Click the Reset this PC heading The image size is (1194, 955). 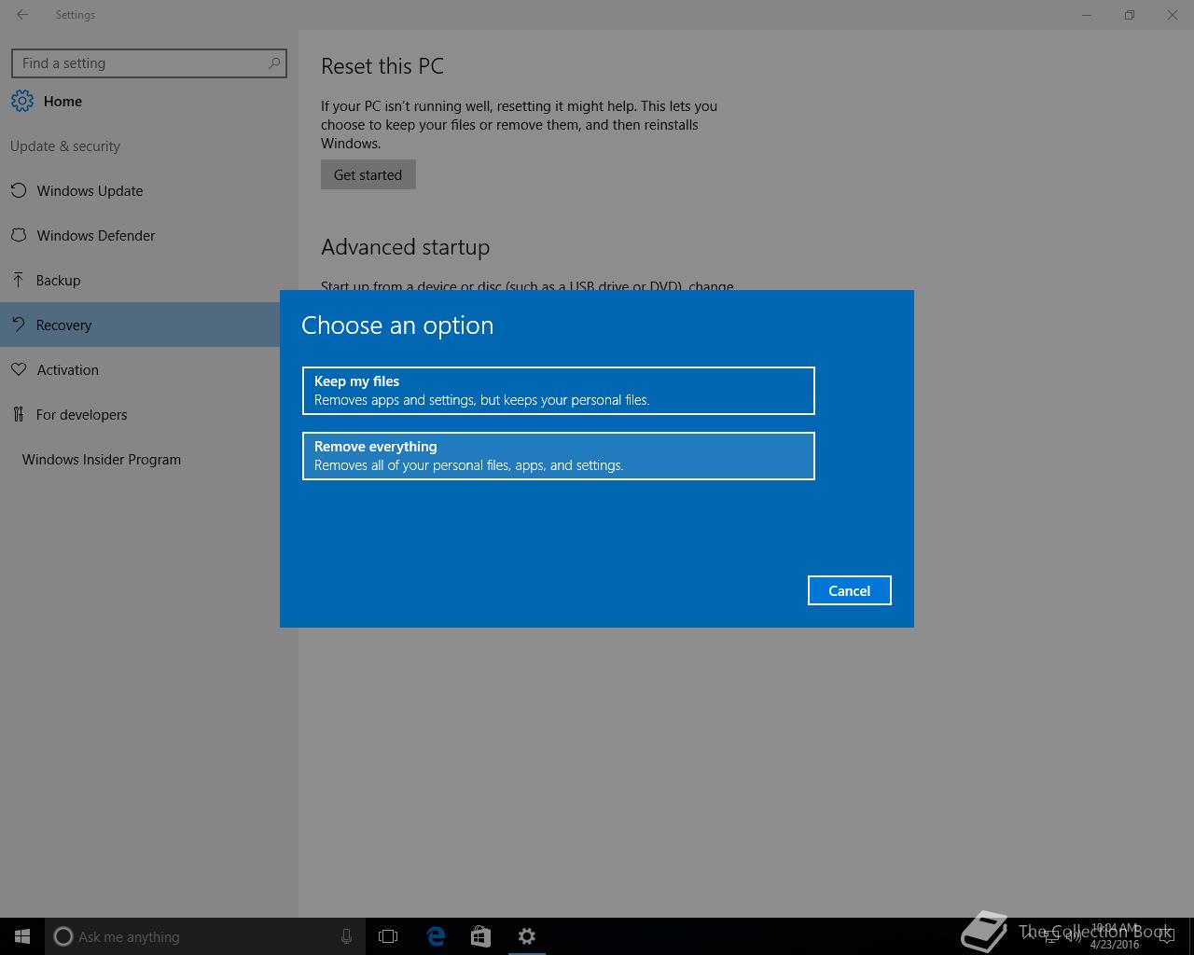coord(382,66)
